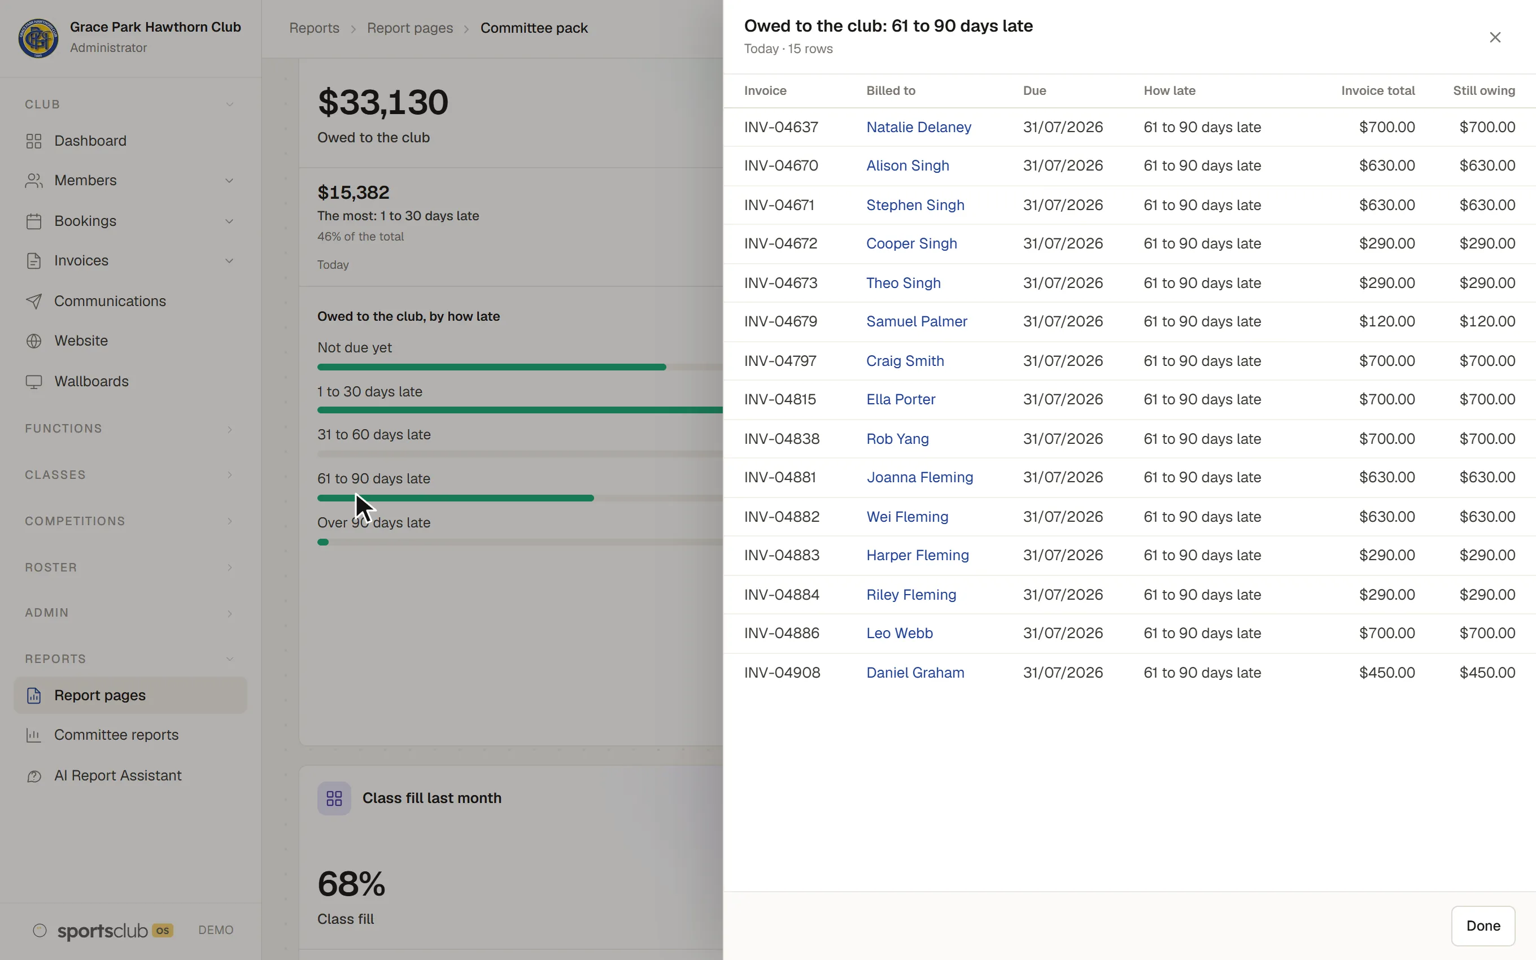This screenshot has width=1536, height=960.
Task: Expand the FUNCTIONS sidebar section
Action: pos(129,429)
